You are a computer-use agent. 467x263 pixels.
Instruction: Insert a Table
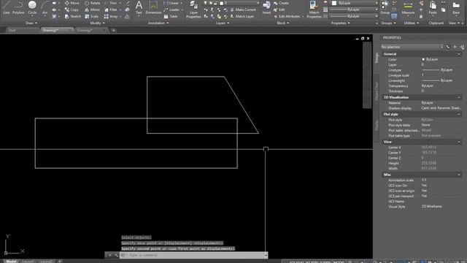(x=171, y=16)
